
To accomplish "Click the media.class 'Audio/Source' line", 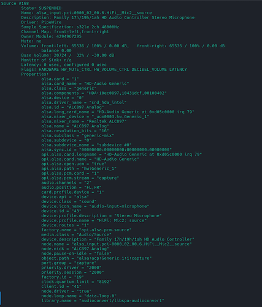I will [x=77, y=234].
